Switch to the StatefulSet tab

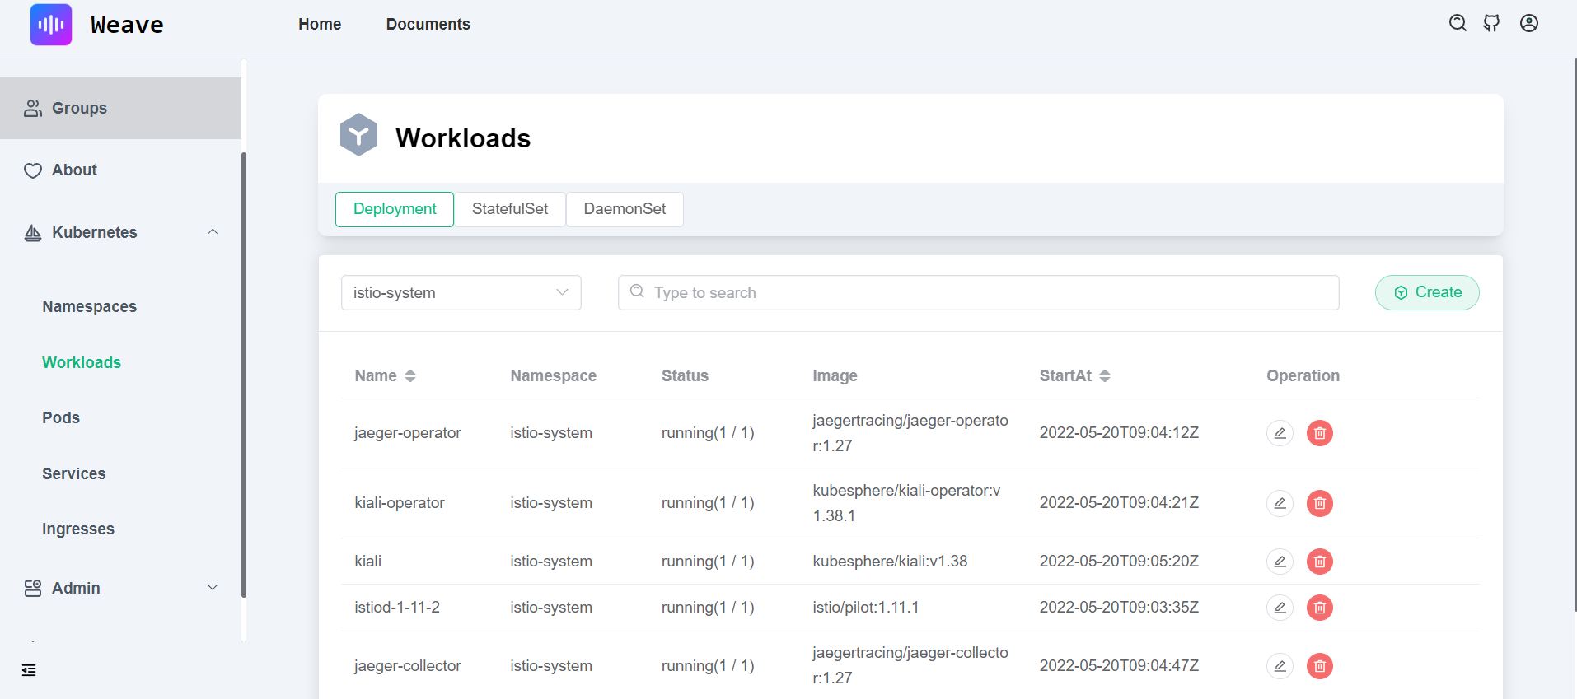click(510, 209)
